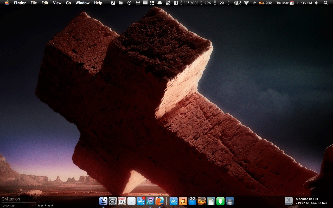Click the folder icon in menu bar
Image resolution: width=333 pixels, height=208 pixels.
click(x=121, y=3)
